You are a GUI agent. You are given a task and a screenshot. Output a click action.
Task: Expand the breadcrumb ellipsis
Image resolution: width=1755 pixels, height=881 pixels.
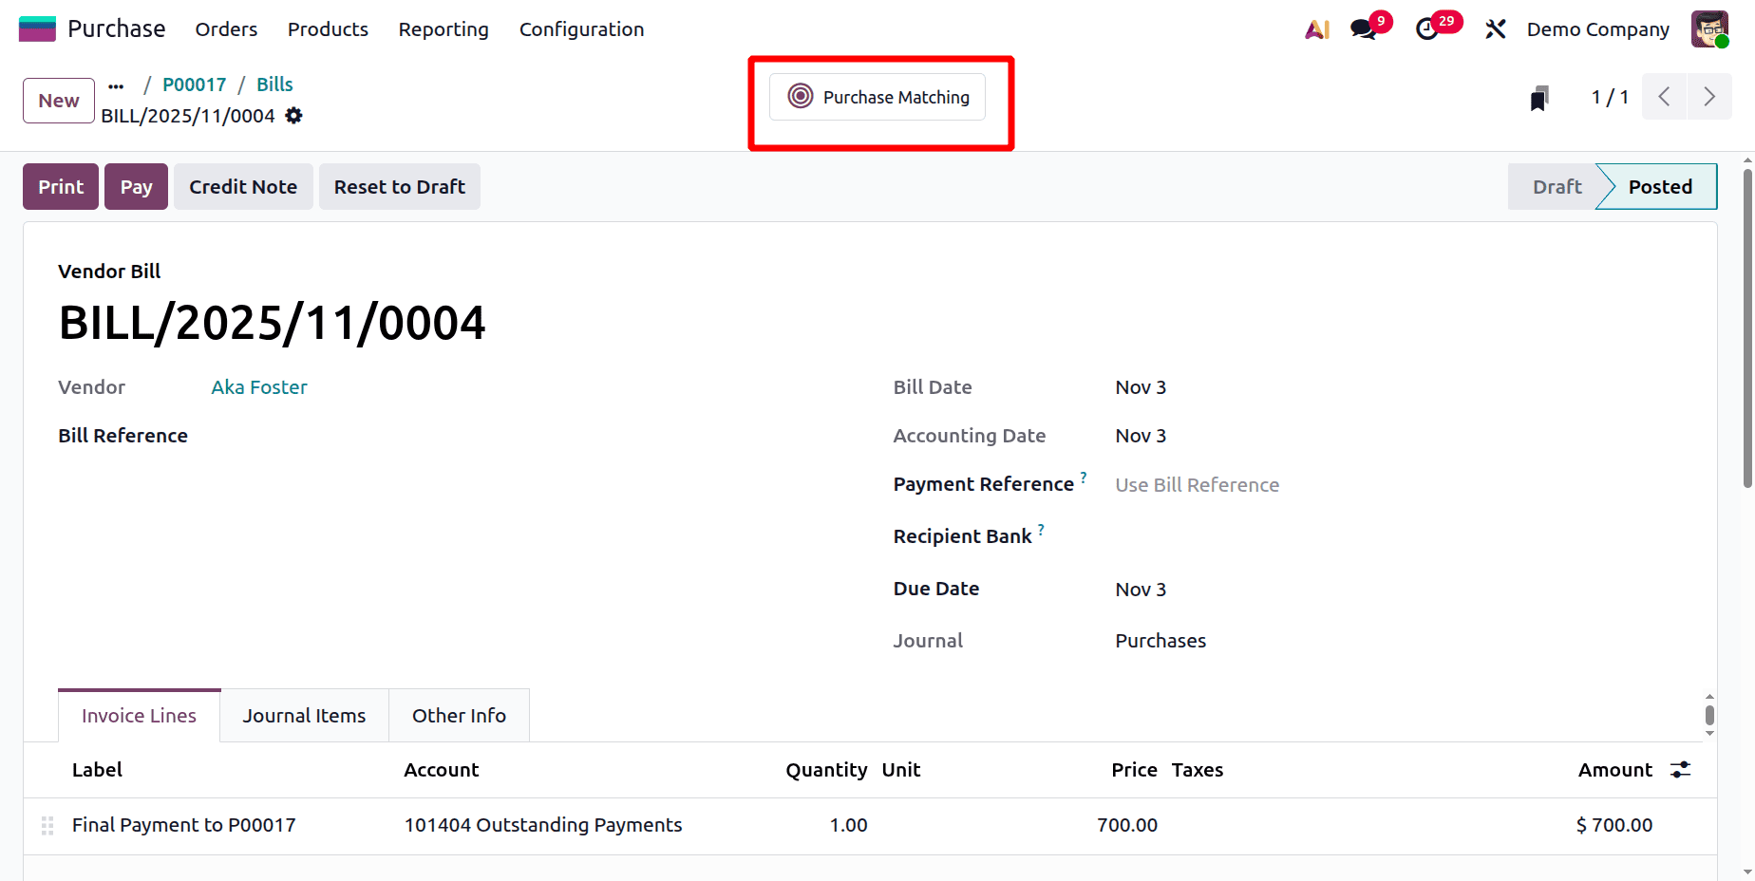[x=115, y=84]
